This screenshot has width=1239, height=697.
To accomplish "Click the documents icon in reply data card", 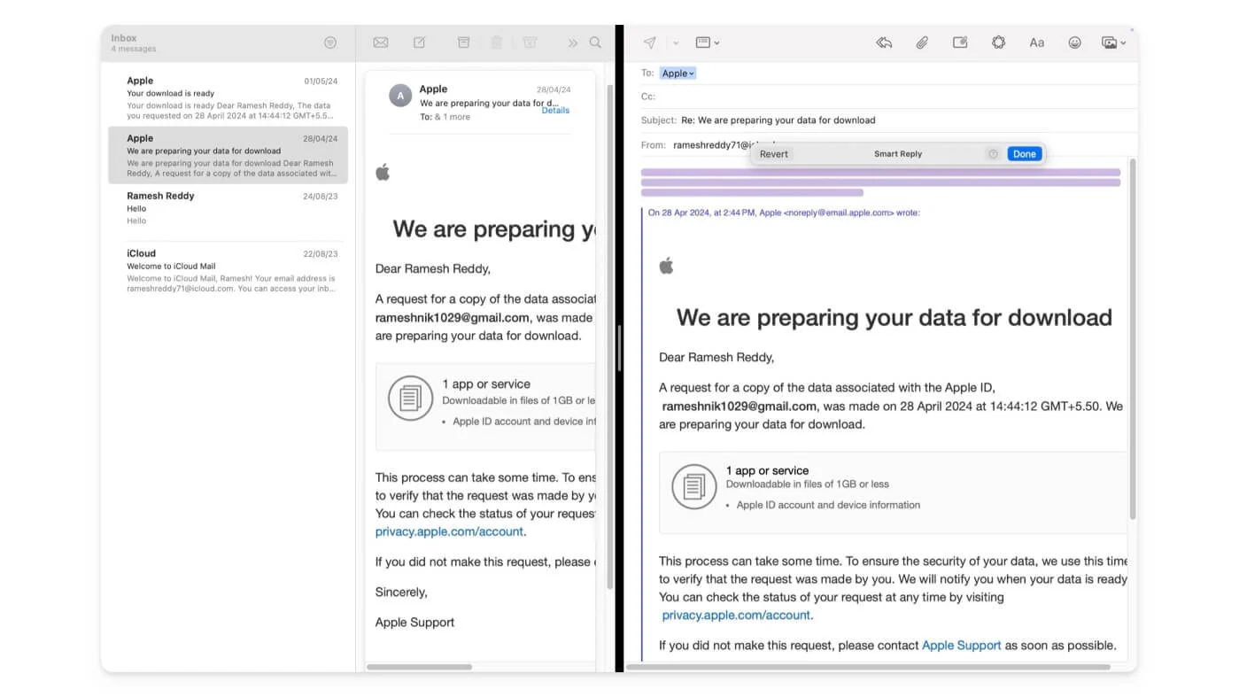I will click(693, 486).
